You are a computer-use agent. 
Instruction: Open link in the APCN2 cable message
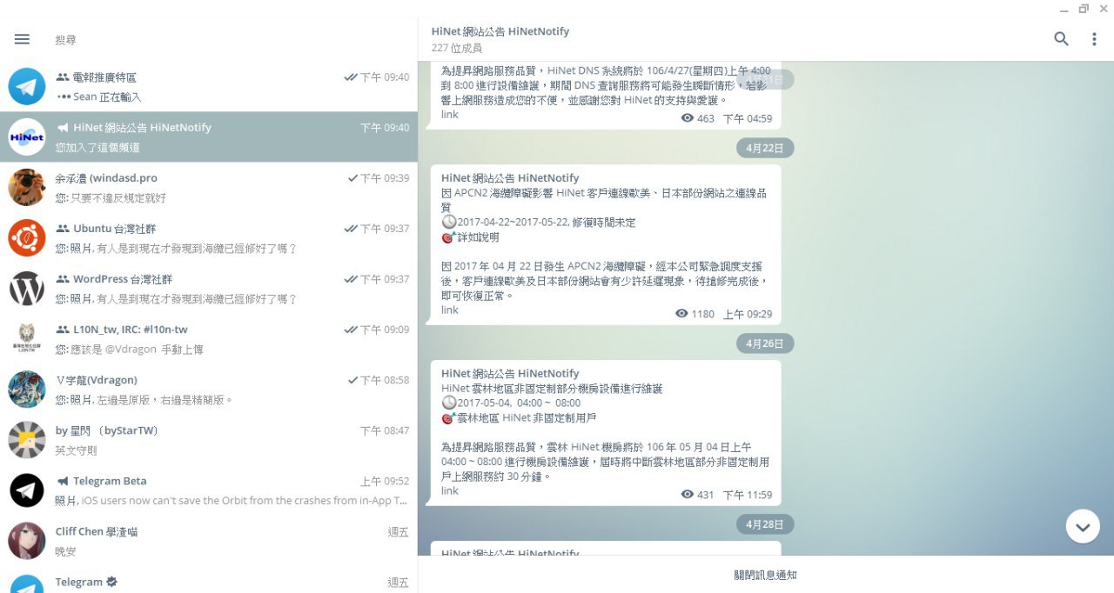click(449, 310)
